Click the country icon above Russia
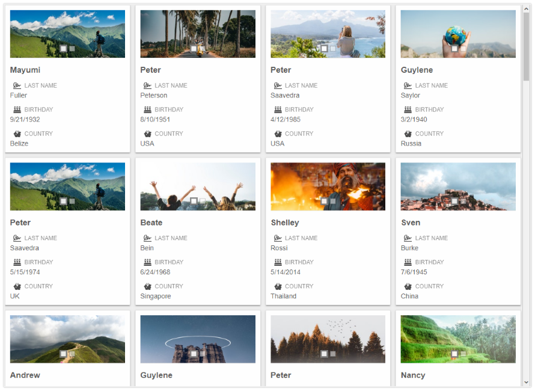 (408, 134)
